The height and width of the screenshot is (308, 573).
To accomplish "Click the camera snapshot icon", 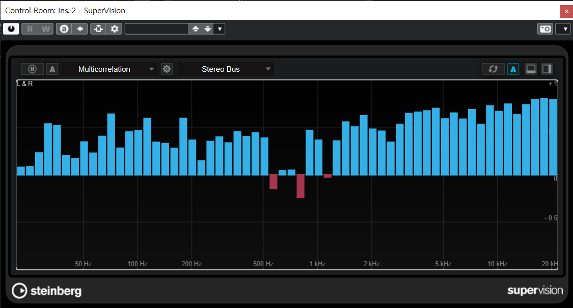I will click(545, 29).
